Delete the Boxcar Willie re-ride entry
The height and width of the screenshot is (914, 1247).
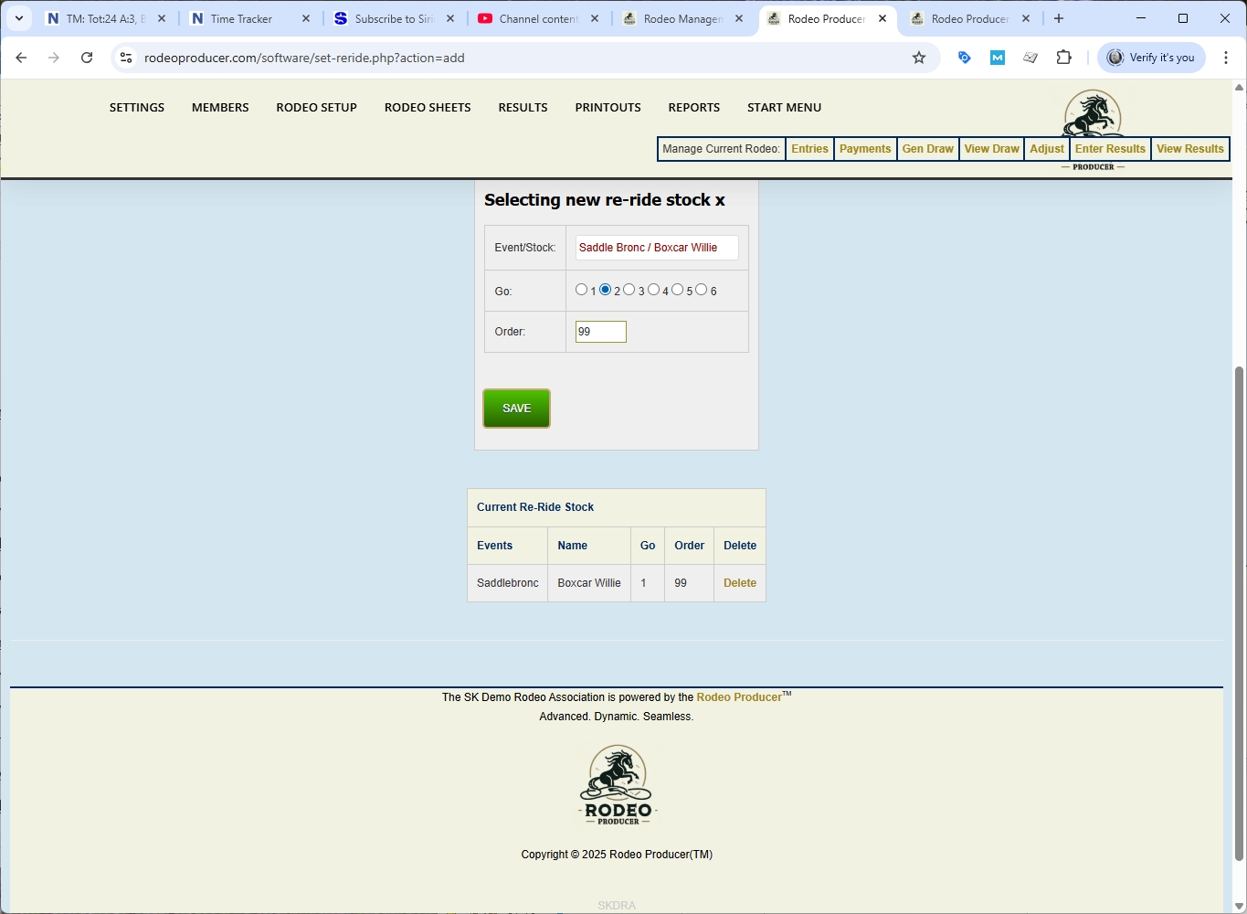739,582
